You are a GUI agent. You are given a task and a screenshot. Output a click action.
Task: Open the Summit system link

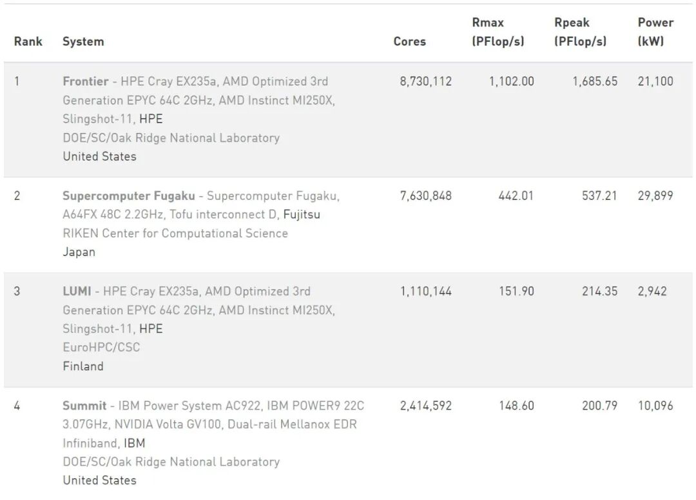pyautogui.click(x=84, y=406)
